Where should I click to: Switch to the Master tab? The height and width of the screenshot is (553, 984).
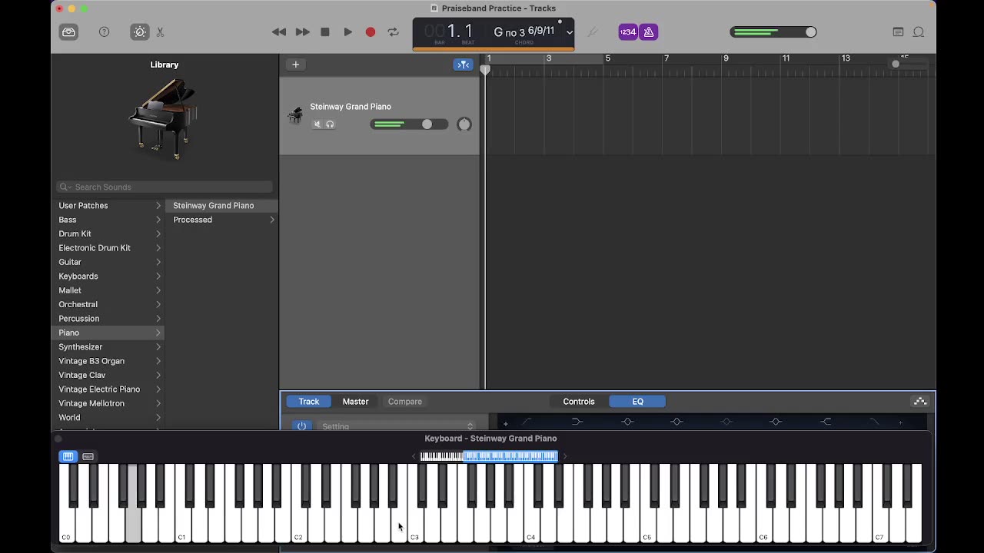(355, 402)
